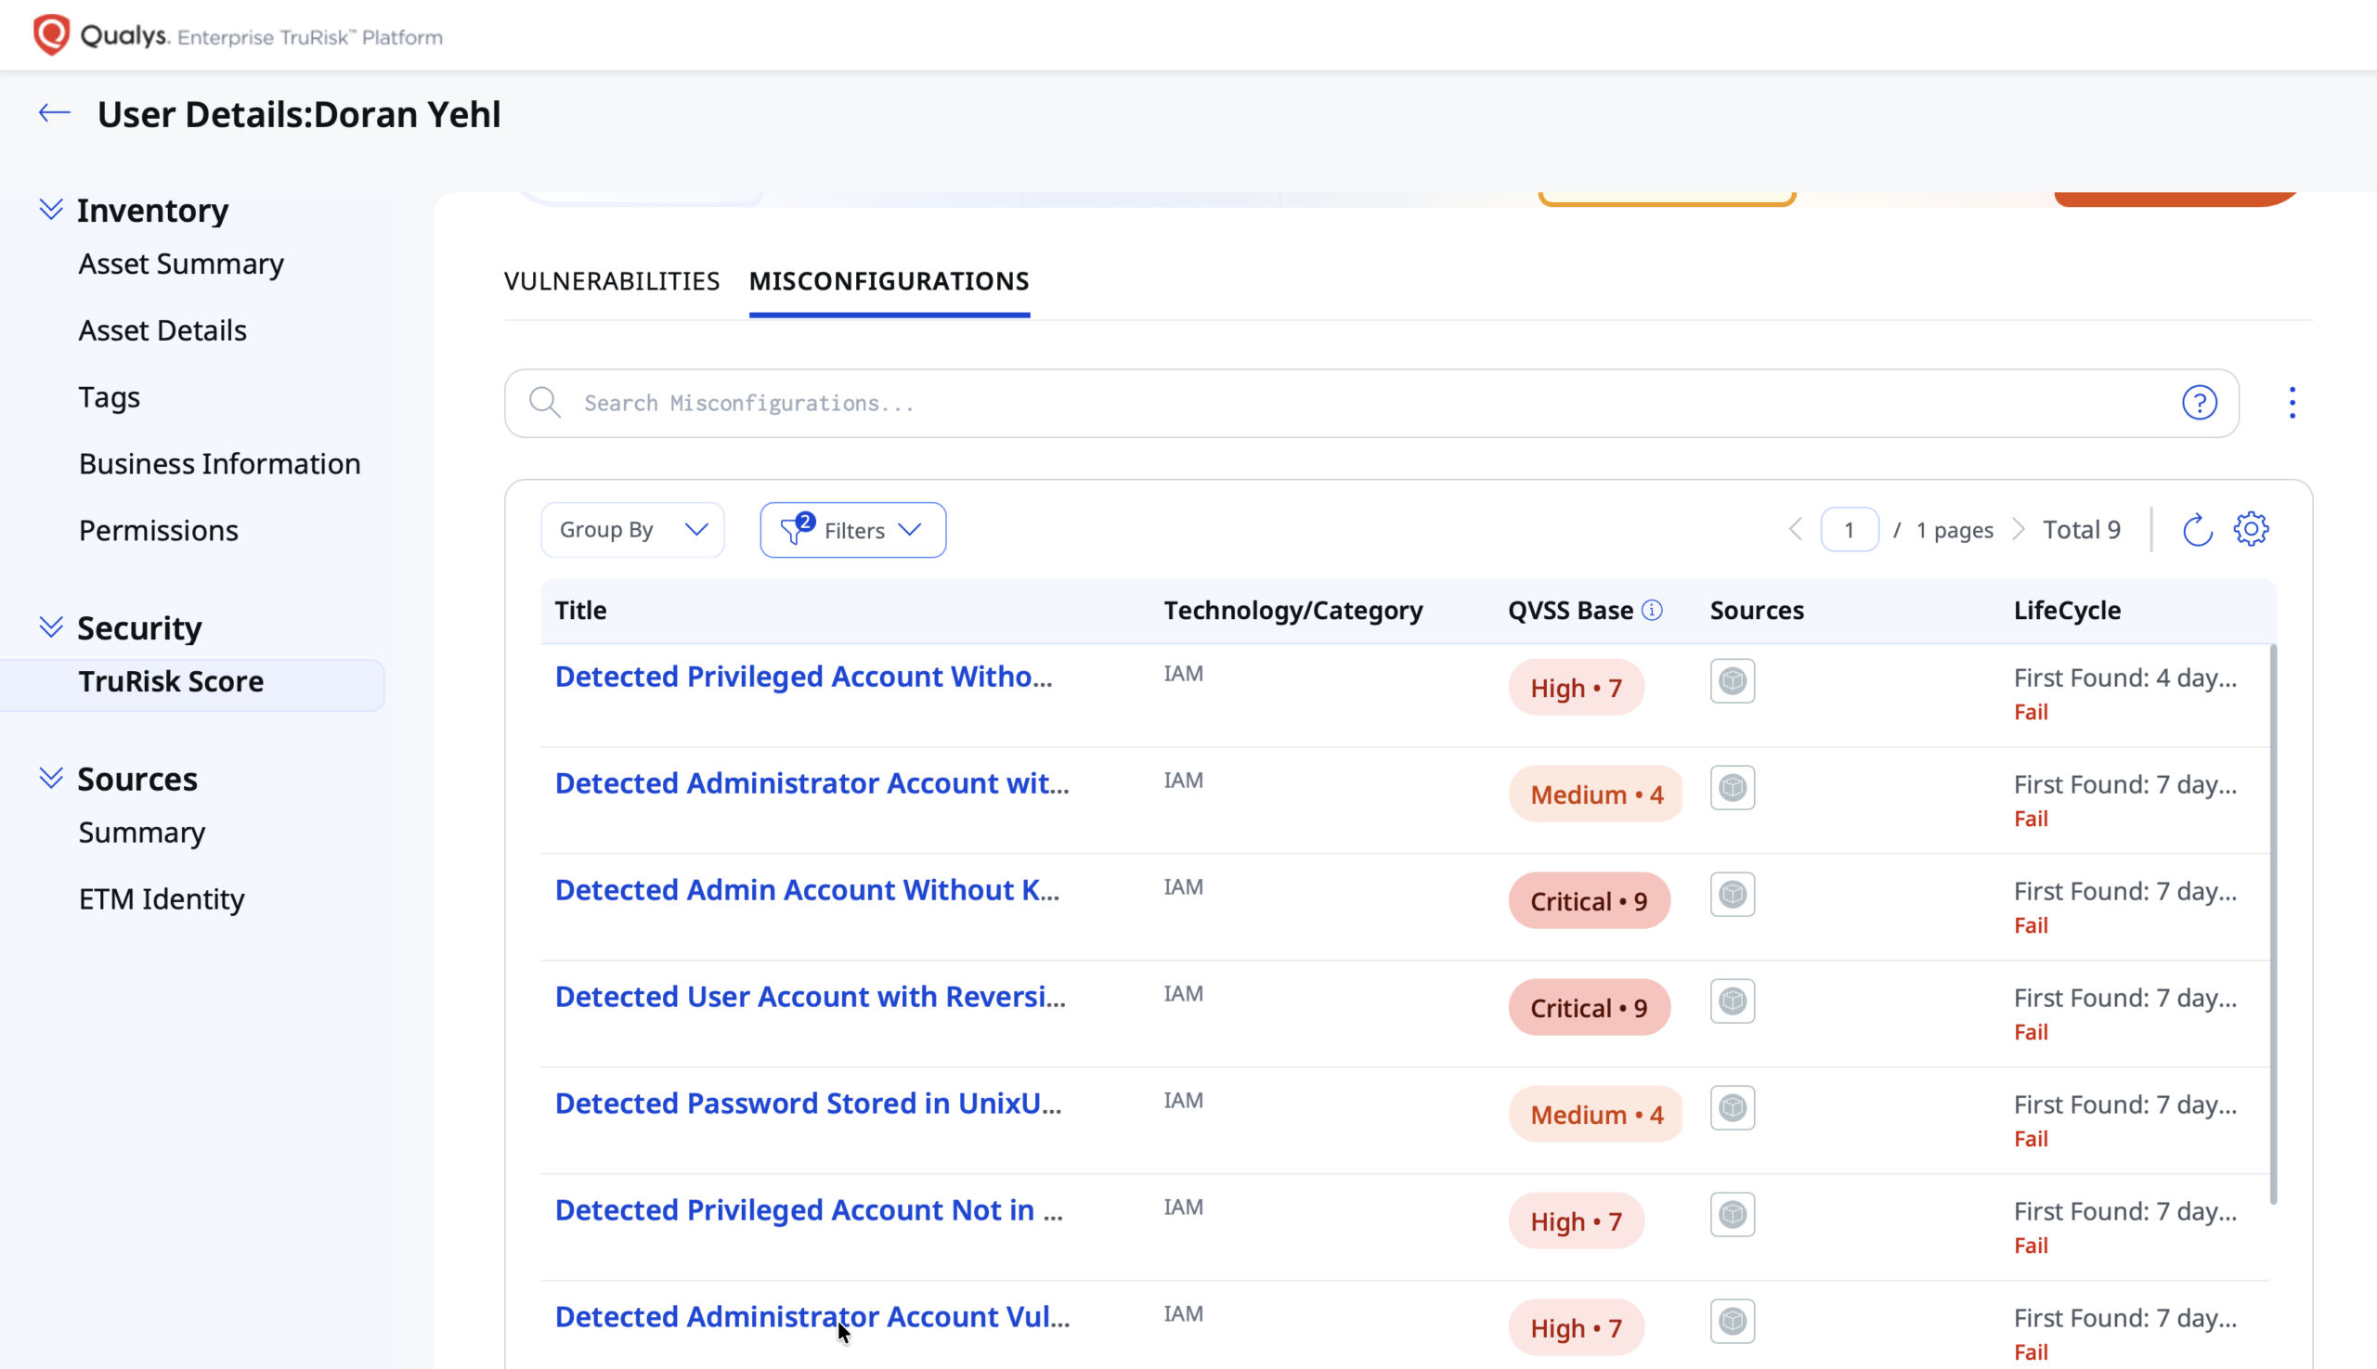2377x1369 pixels.
Task: Click Critical • 9 badge in Admin Account Without K row
Action: point(1589,901)
